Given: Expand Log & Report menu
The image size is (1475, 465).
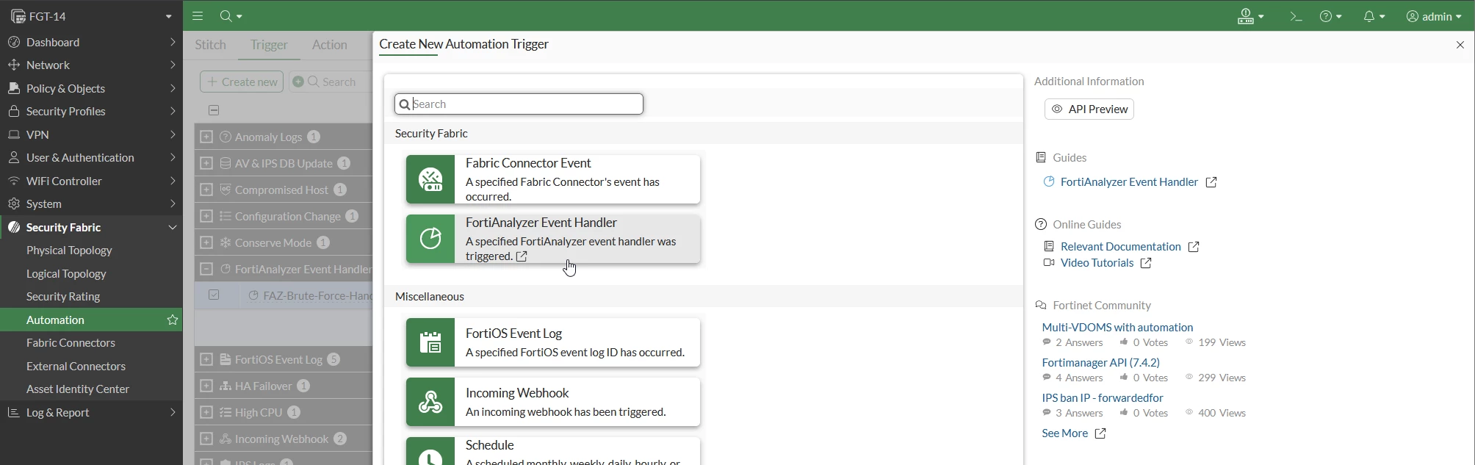Looking at the screenshot, I should pos(91,413).
